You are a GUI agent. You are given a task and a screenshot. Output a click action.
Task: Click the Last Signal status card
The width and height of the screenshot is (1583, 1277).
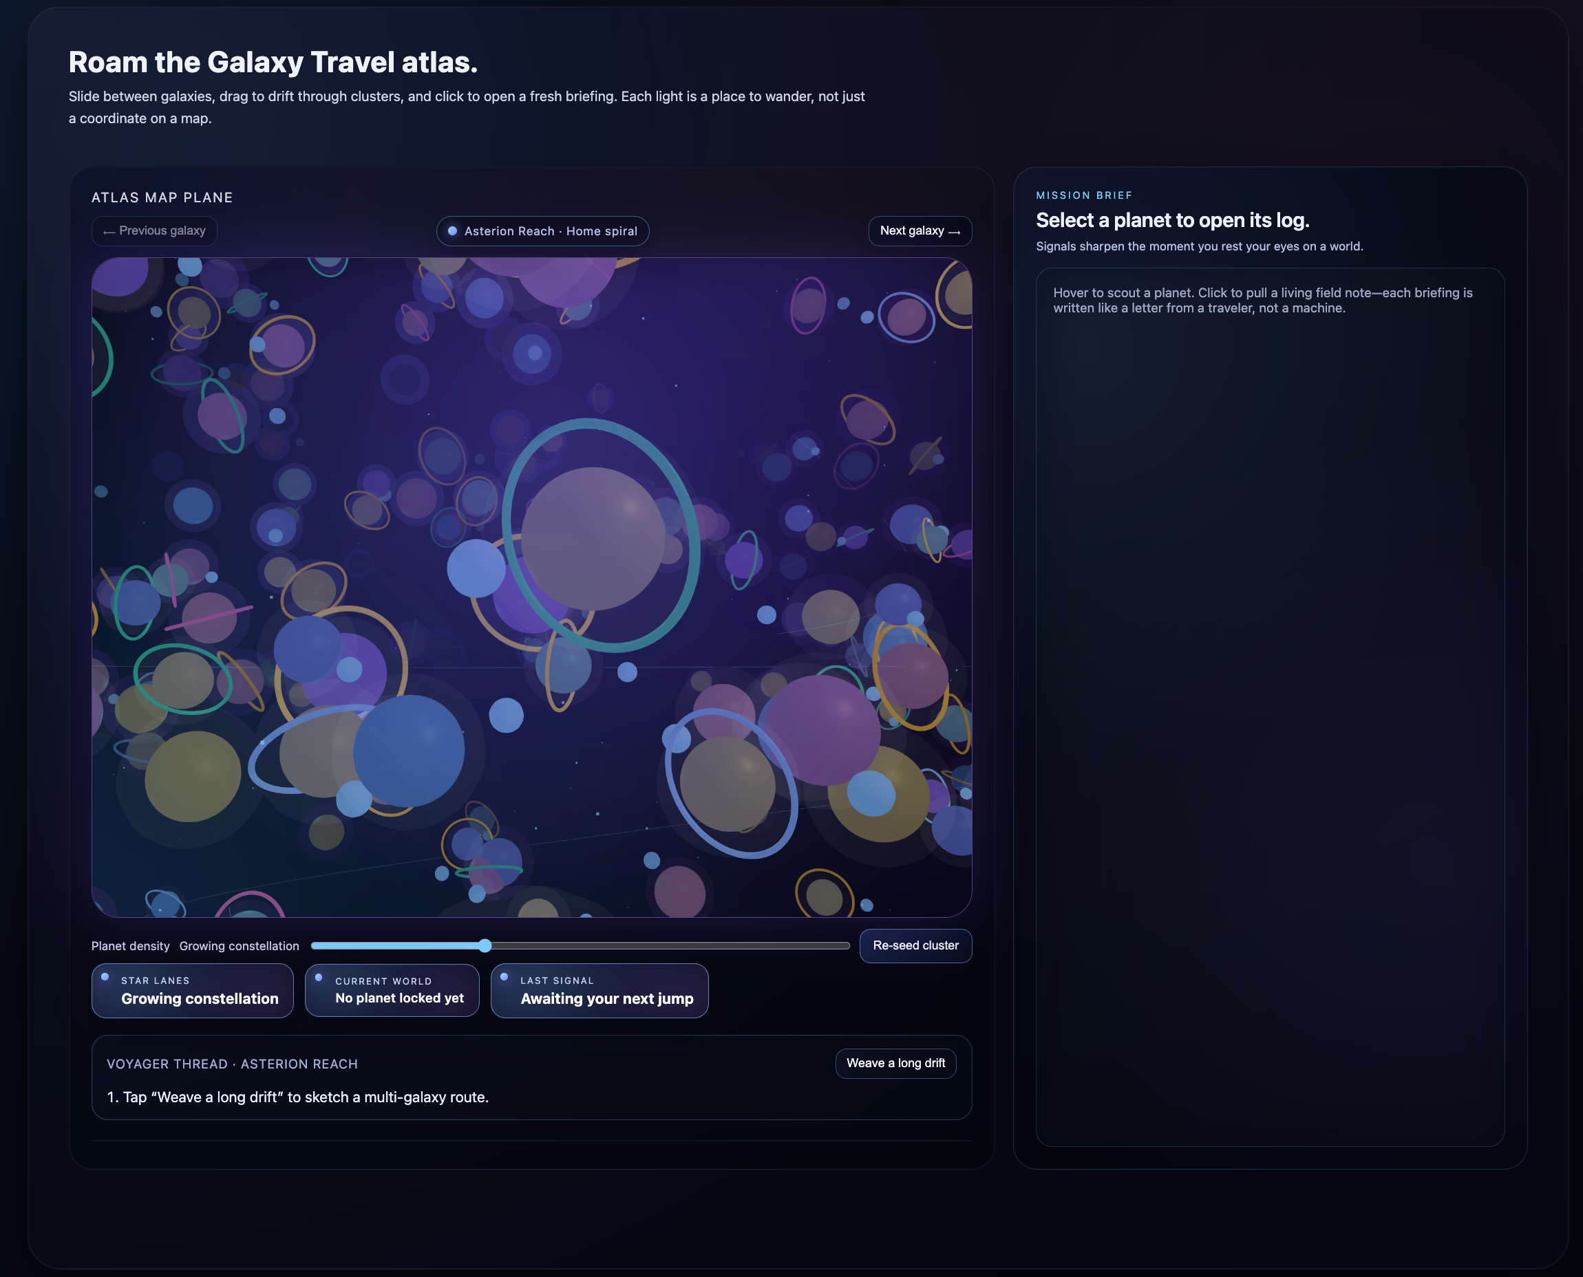(599, 990)
